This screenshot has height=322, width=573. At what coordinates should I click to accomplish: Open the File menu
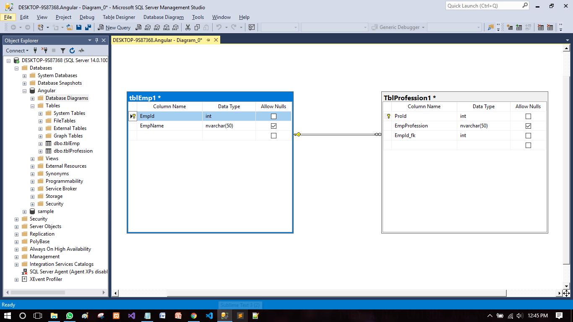coord(8,17)
